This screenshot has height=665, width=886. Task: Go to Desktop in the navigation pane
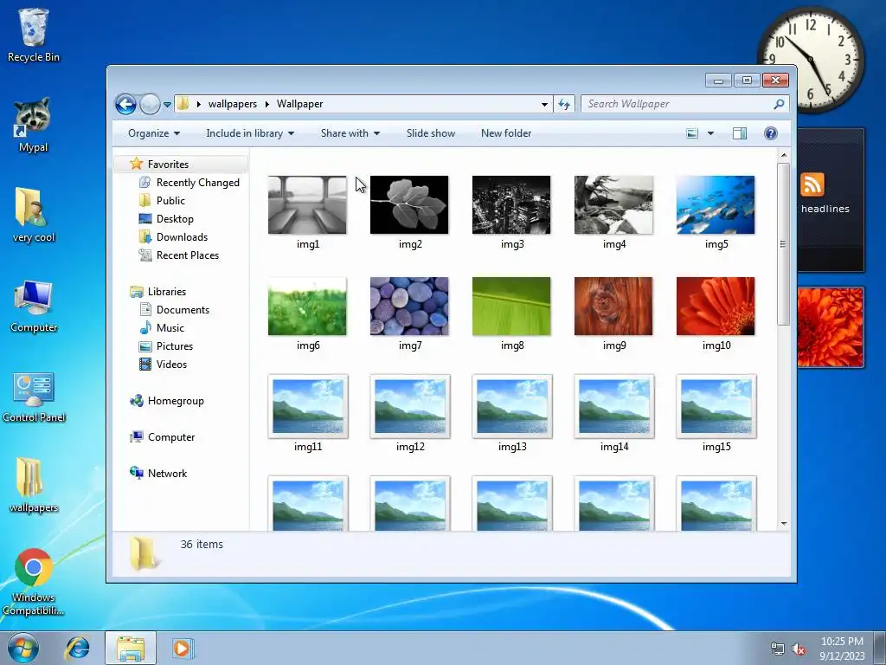tap(166, 219)
